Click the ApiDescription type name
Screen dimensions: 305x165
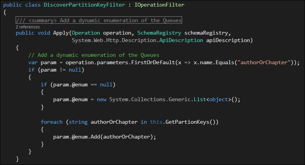click(181, 40)
